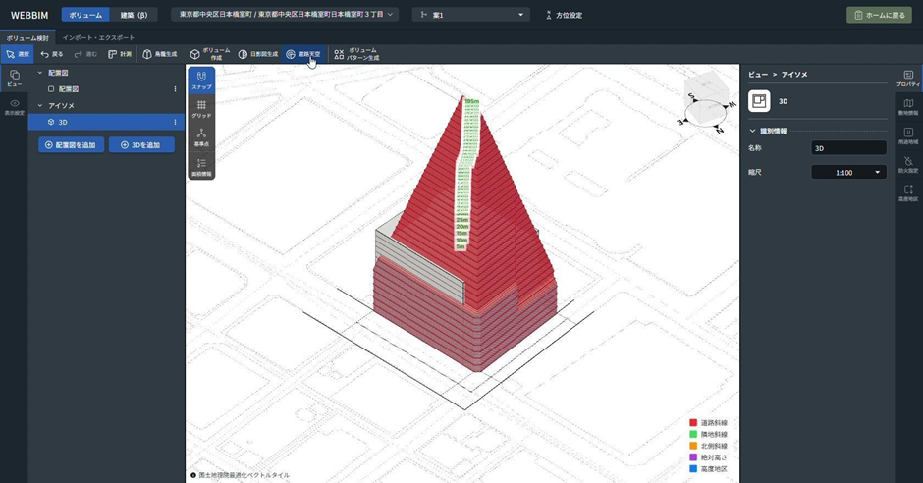Viewport: 923px width, 483px height.
Task: Select the 計測 measure tool
Action: (x=120, y=54)
